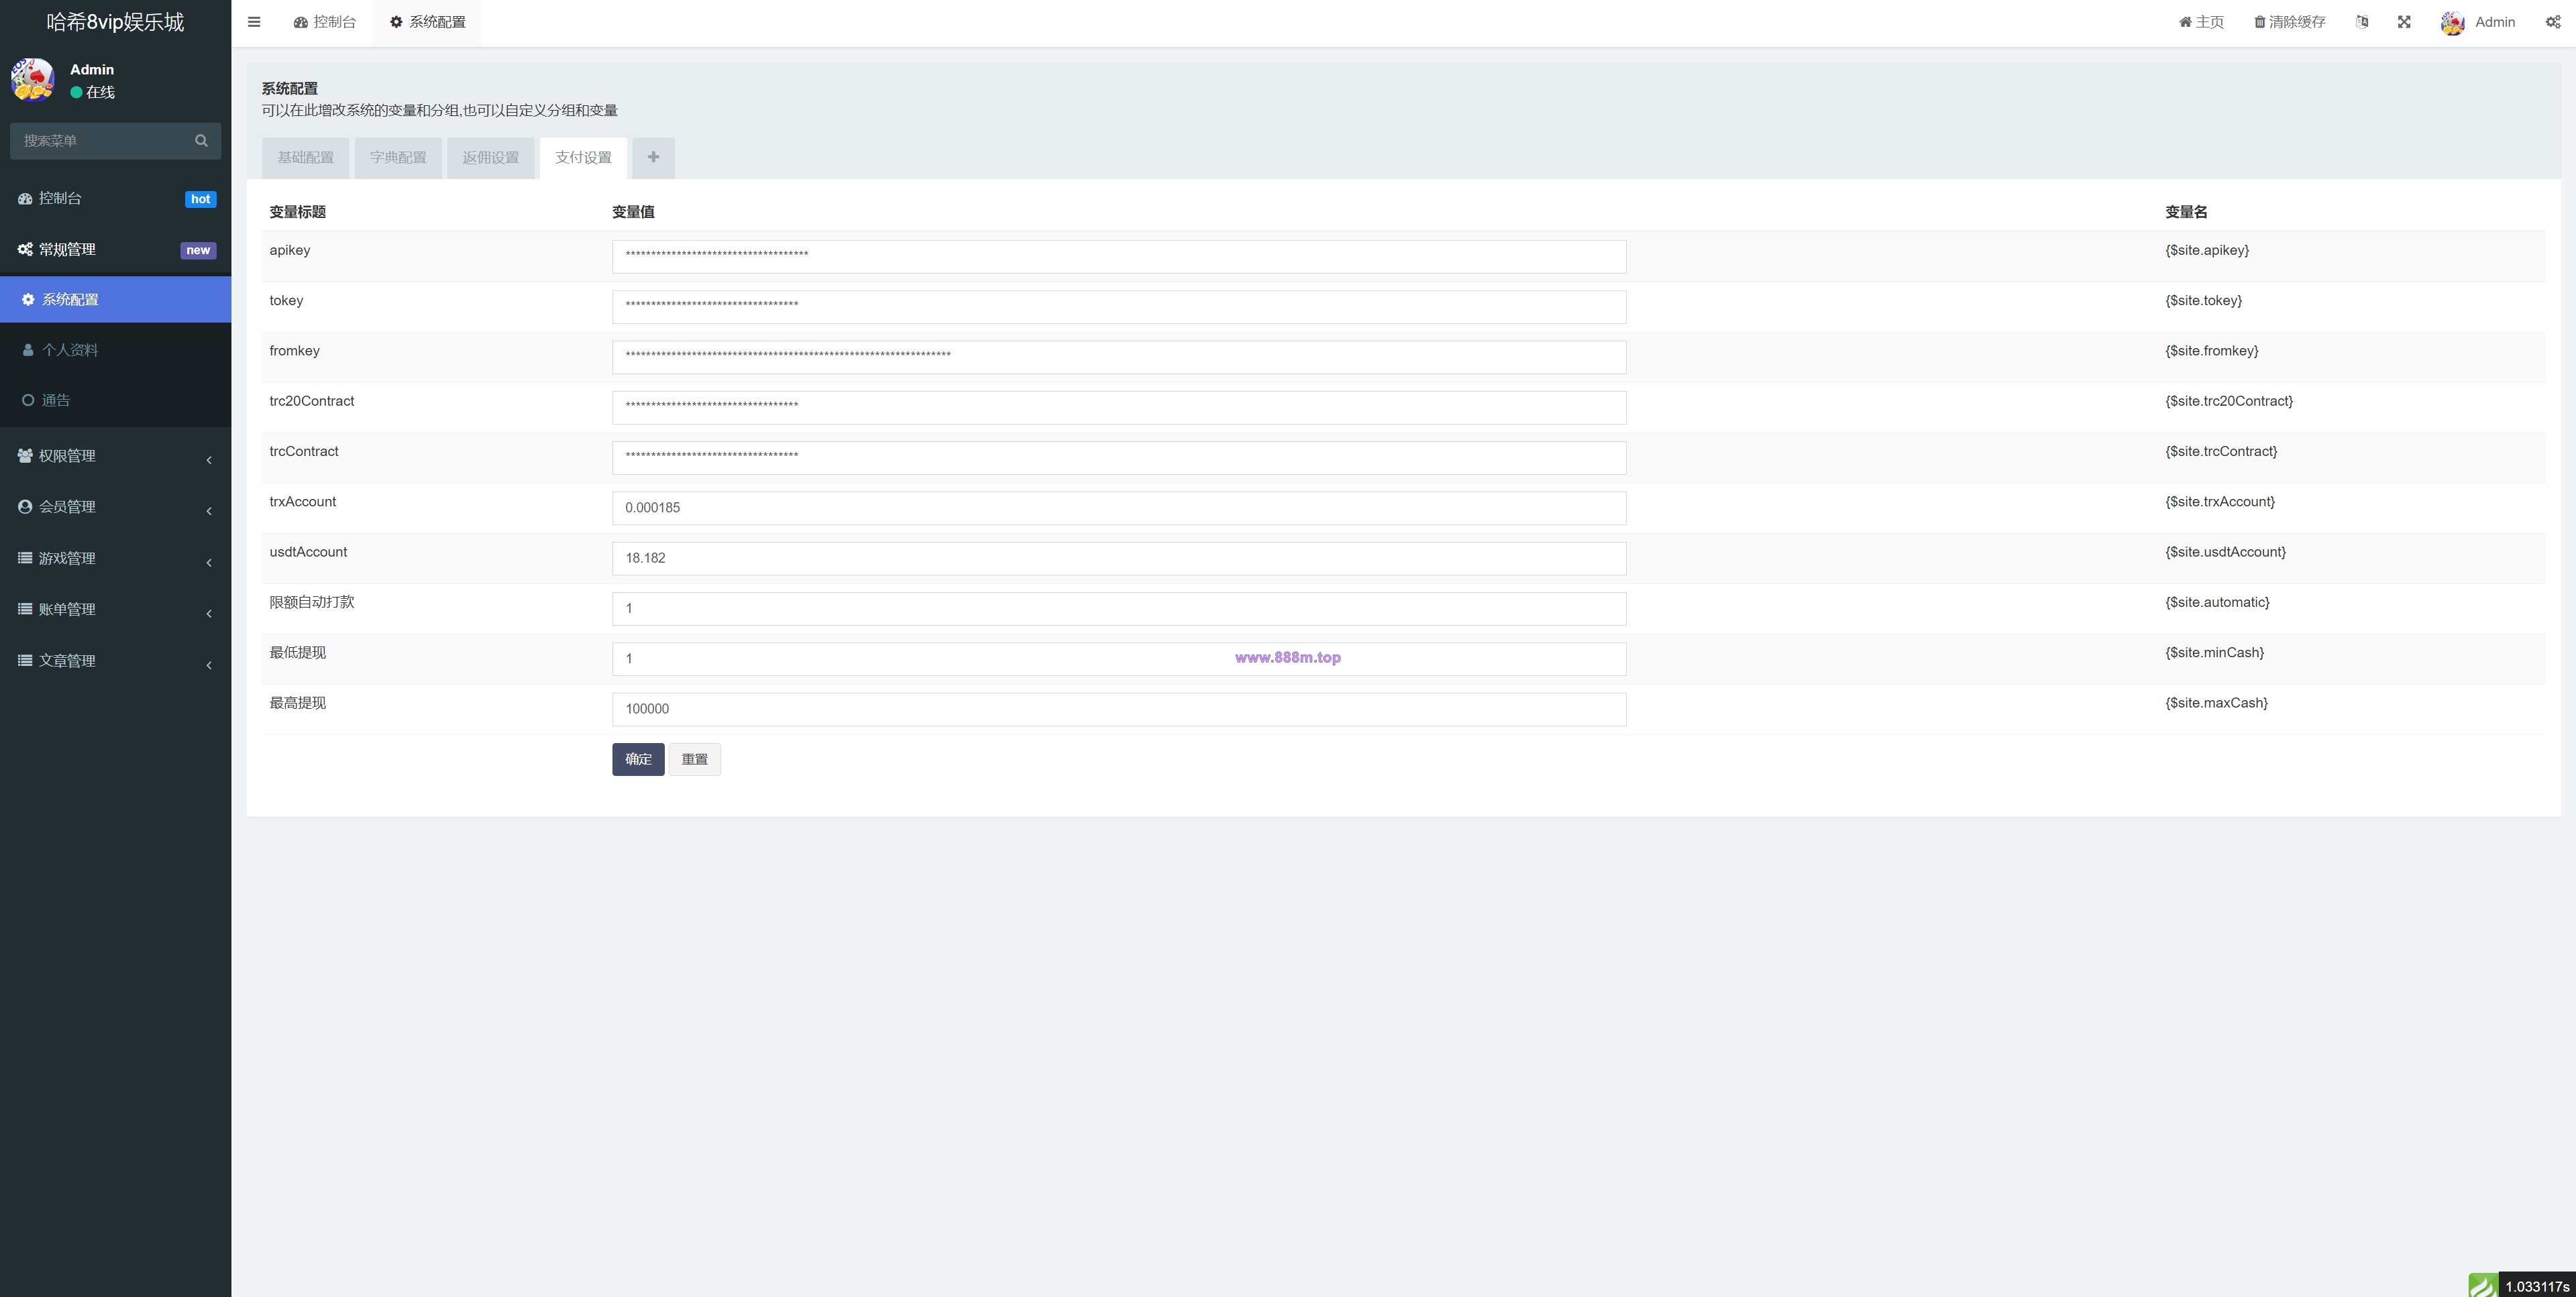This screenshot has height=1297, width=2576.
Task: Click the sidebar Admin avatar image
Action: (x=32, y=80)
